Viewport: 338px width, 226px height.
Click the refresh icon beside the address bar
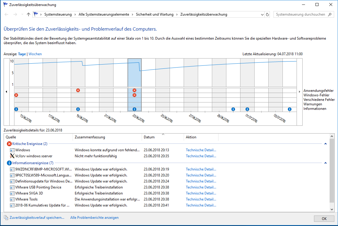(x=267, y=14)
